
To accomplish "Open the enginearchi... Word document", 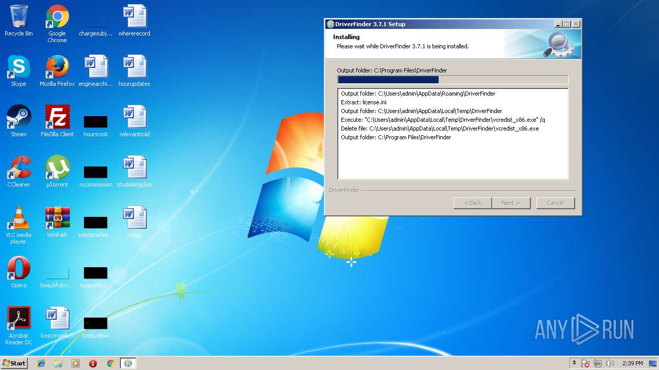I will pos(95,71).
